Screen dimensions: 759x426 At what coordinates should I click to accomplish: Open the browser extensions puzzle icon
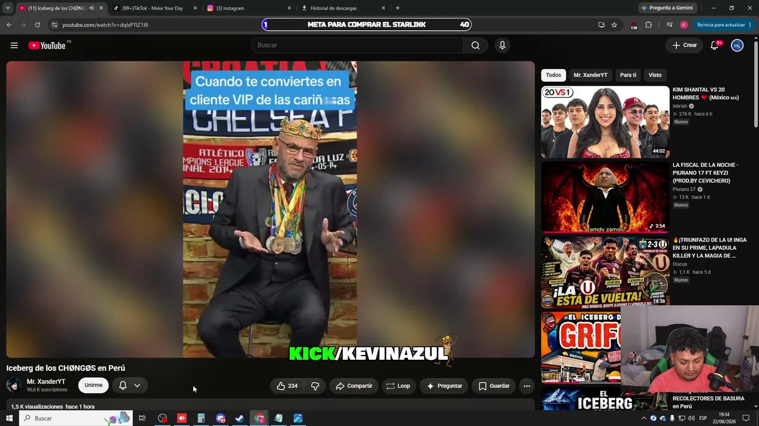click(x=648, y=25)
